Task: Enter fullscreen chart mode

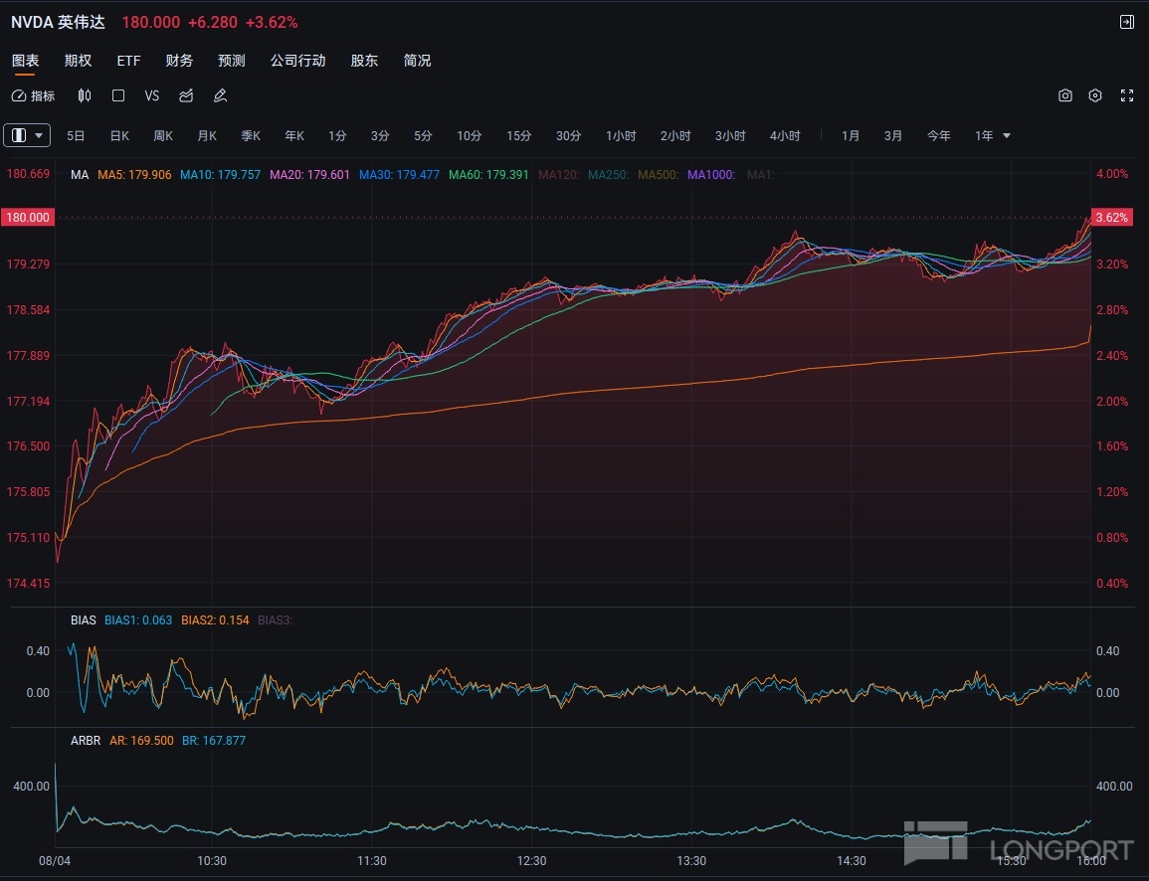Action: click(1127, 96)
